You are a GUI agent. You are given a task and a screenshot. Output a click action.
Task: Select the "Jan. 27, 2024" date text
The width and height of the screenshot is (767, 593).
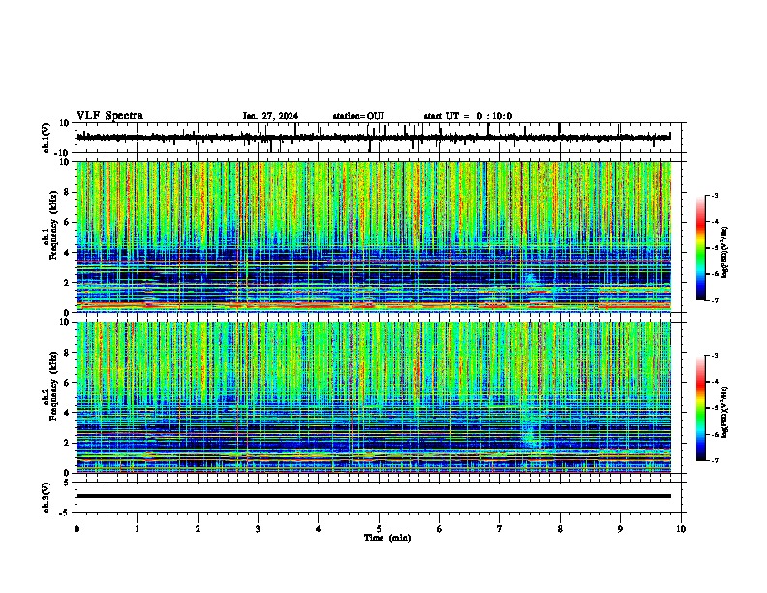(x=270, y=116)
